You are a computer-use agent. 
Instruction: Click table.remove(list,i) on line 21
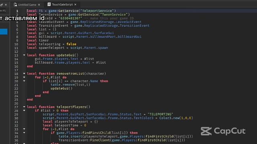pyautogui.click(x=71, y=84)
